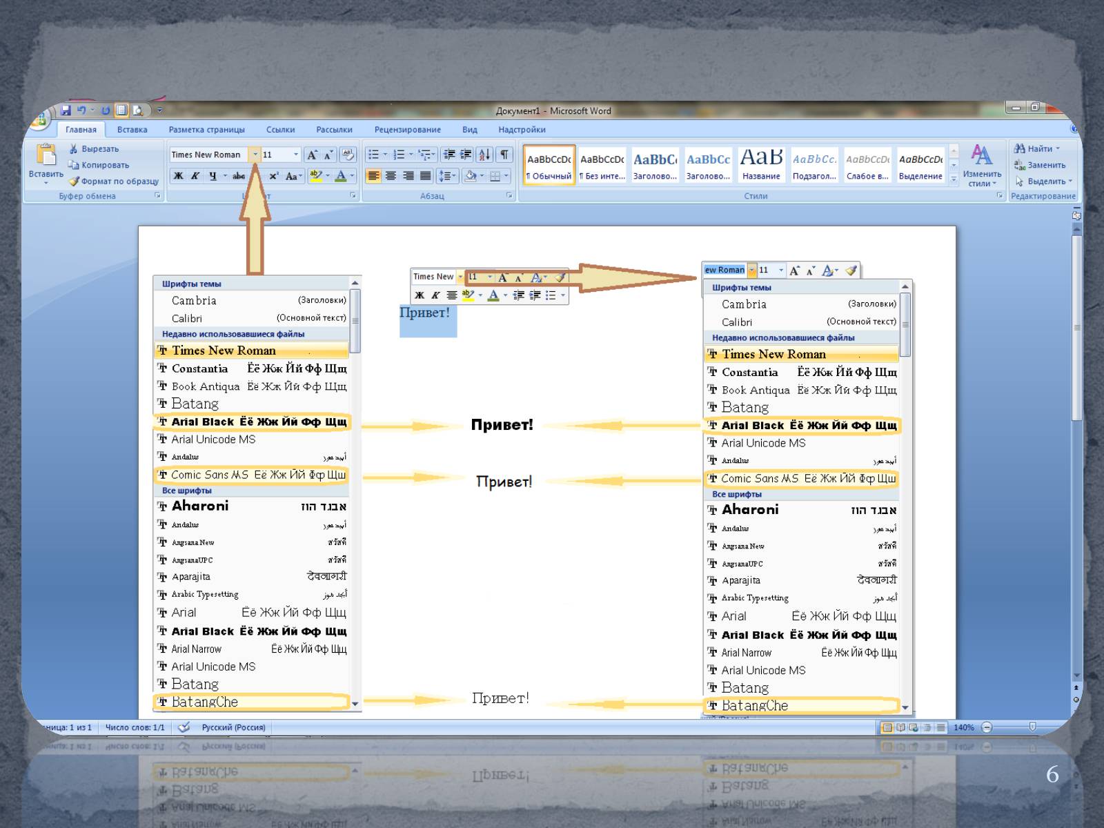Screen dimensions: 1104x828
Task: Open text highlight color dropdown arrow
Action: coord(327,176)
